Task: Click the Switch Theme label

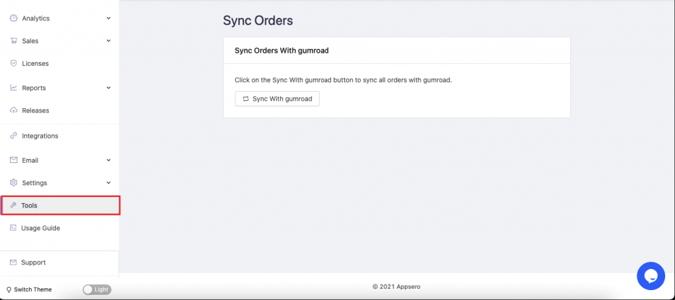Action: [33, 289]
